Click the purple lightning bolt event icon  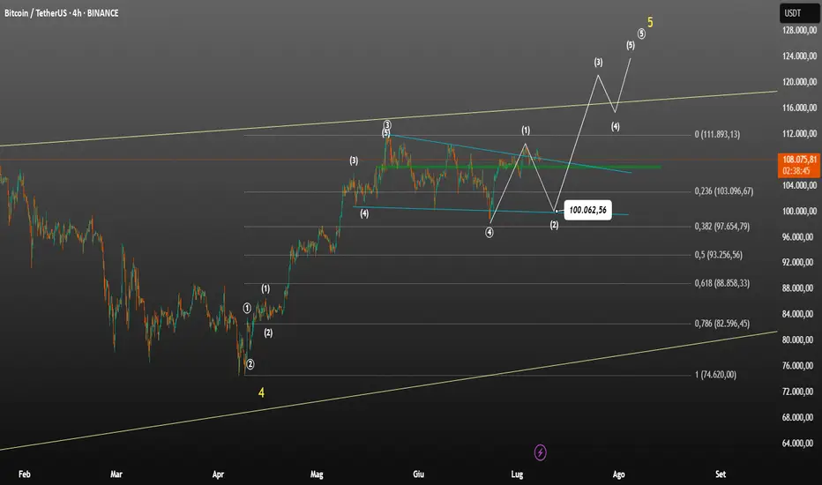[x=540, y=452]
